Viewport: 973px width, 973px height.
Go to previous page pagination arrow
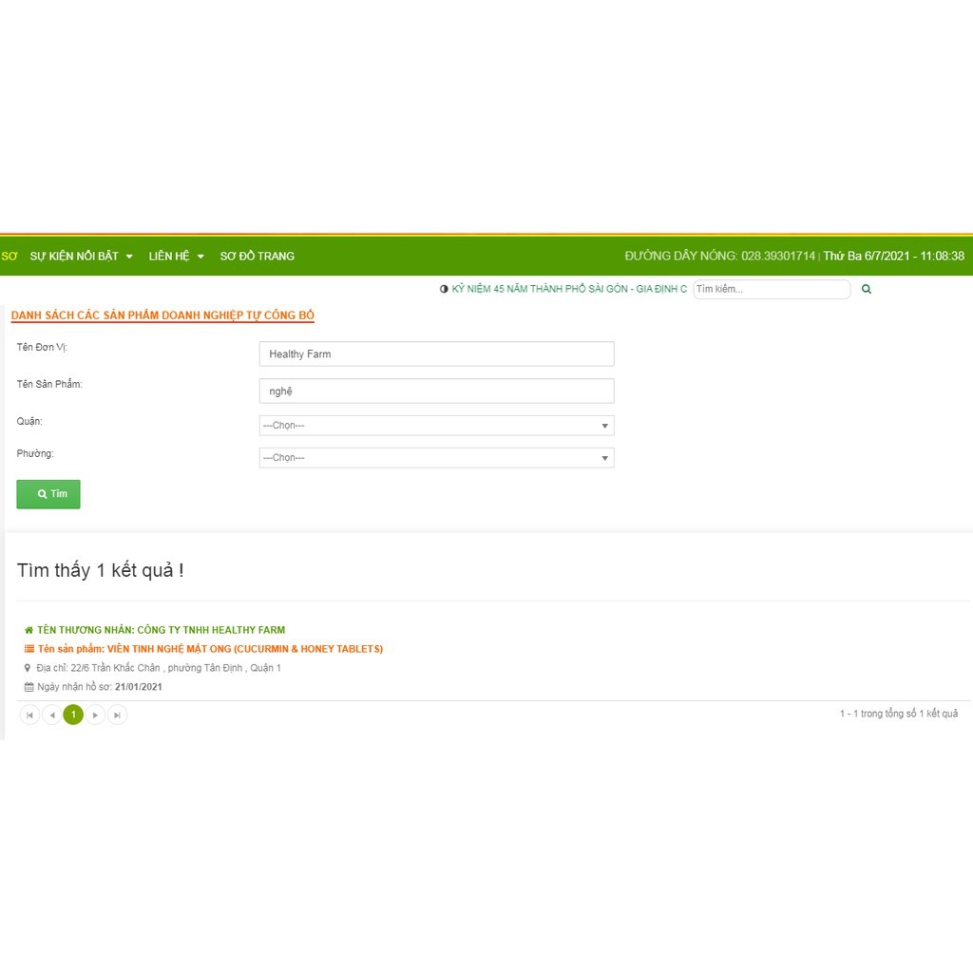(52, 715)
